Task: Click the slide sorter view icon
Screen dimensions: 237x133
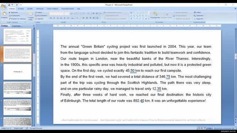Action: tap(201, 128)
